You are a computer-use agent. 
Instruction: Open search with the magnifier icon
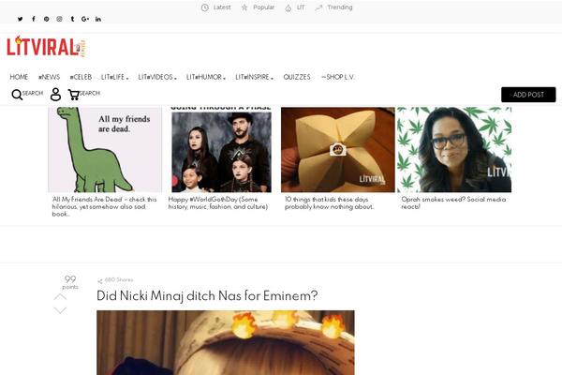17,95
